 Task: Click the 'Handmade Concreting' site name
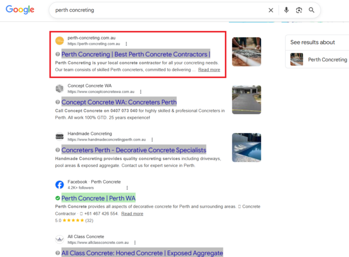(x=90, y=134)
